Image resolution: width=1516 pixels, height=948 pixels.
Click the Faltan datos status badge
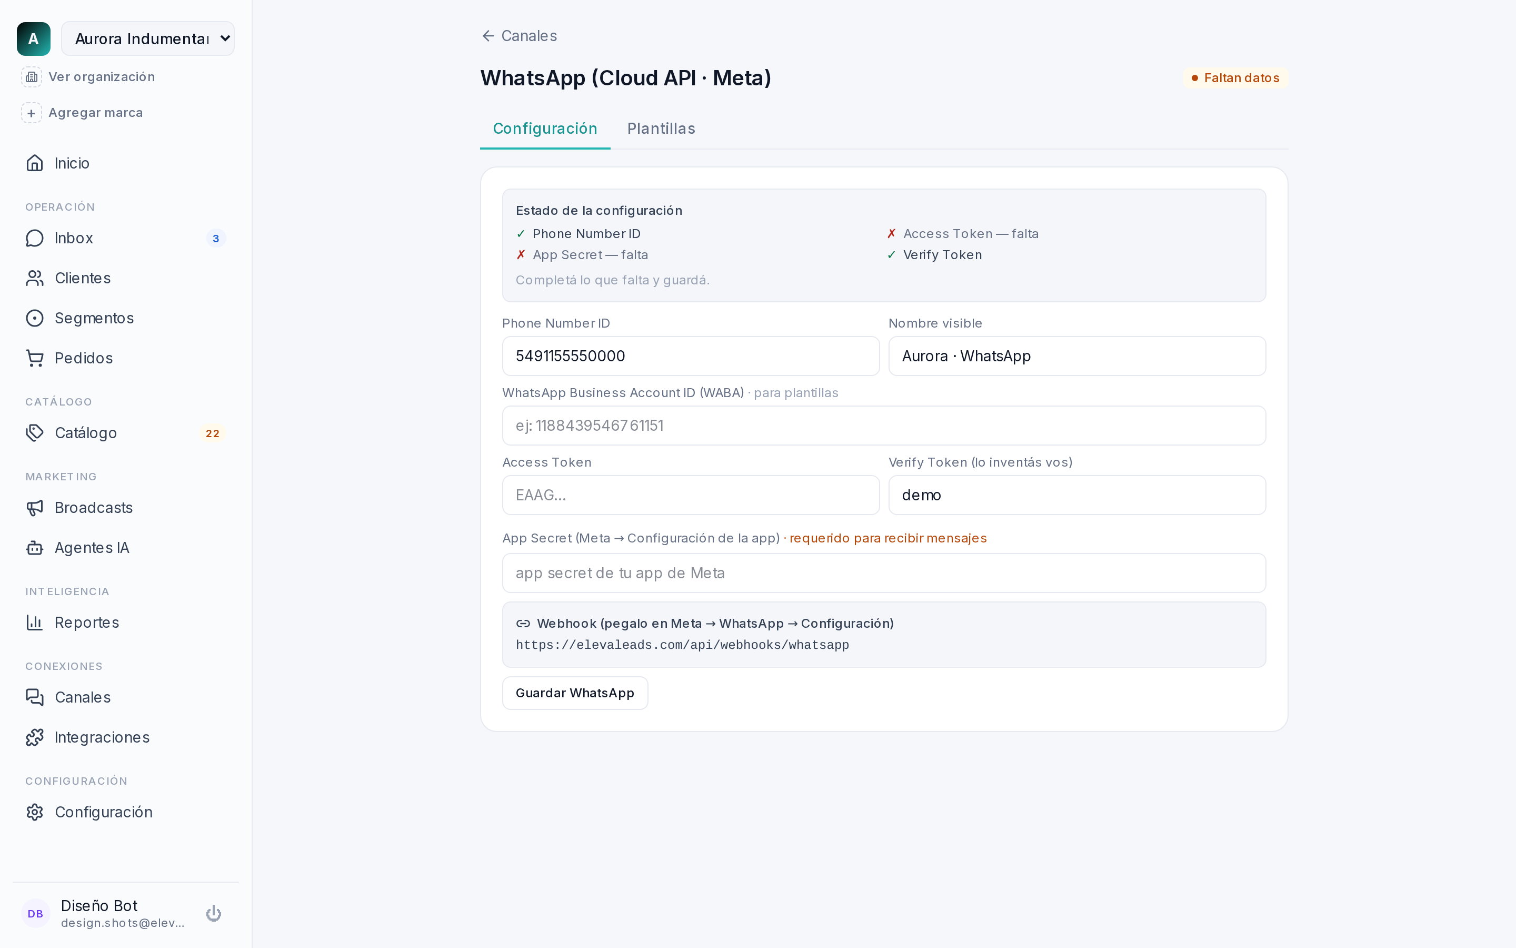(x=1235, y=78)
